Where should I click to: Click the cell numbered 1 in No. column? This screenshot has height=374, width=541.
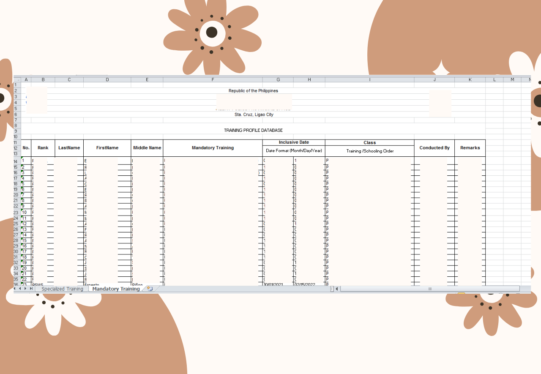coord(26,161)
